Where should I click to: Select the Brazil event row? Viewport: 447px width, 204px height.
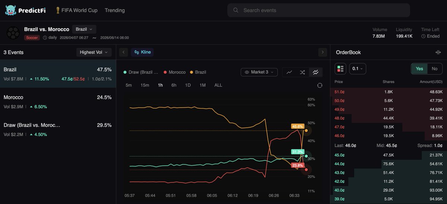(58, 74)
